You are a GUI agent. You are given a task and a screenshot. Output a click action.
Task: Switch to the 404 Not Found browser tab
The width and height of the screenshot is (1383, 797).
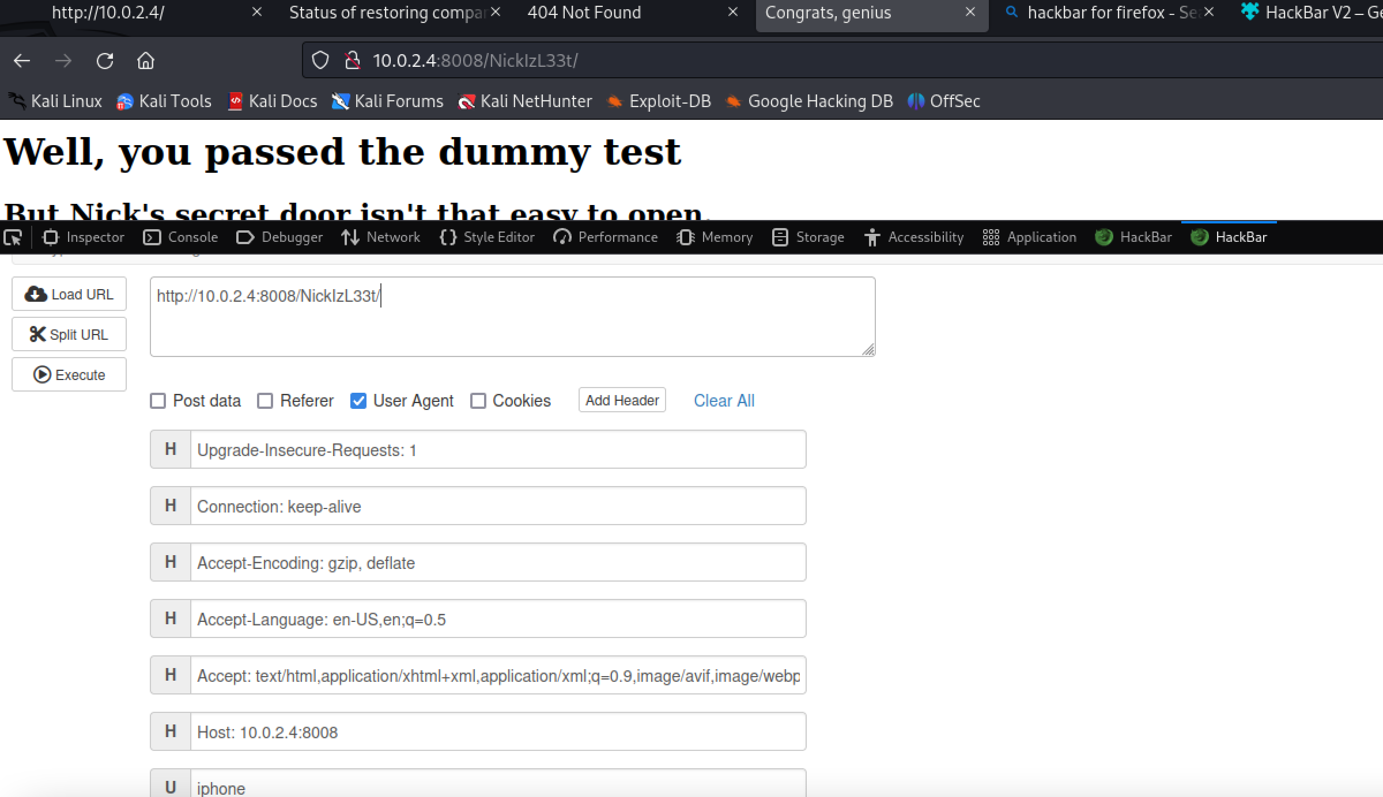click(584, 13)
